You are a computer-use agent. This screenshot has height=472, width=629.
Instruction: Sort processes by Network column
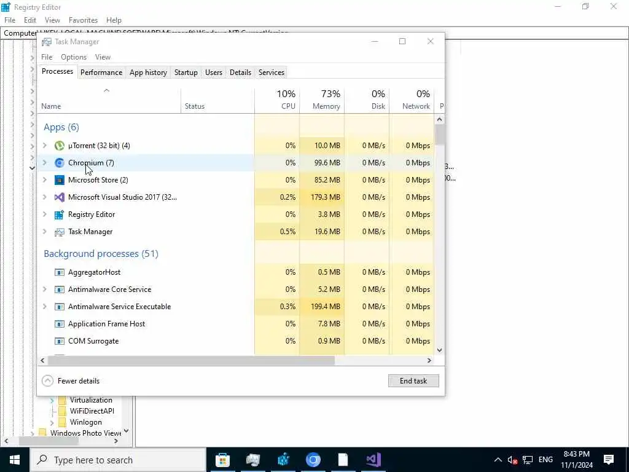tap(412, 100)
